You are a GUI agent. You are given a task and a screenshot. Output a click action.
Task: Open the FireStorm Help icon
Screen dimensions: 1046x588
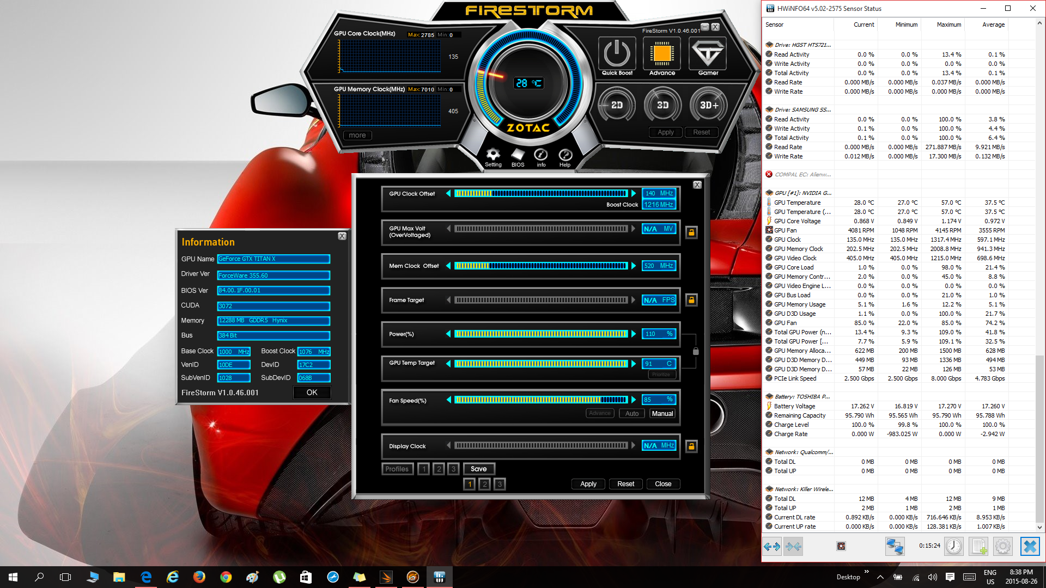(x=565, y=155)
